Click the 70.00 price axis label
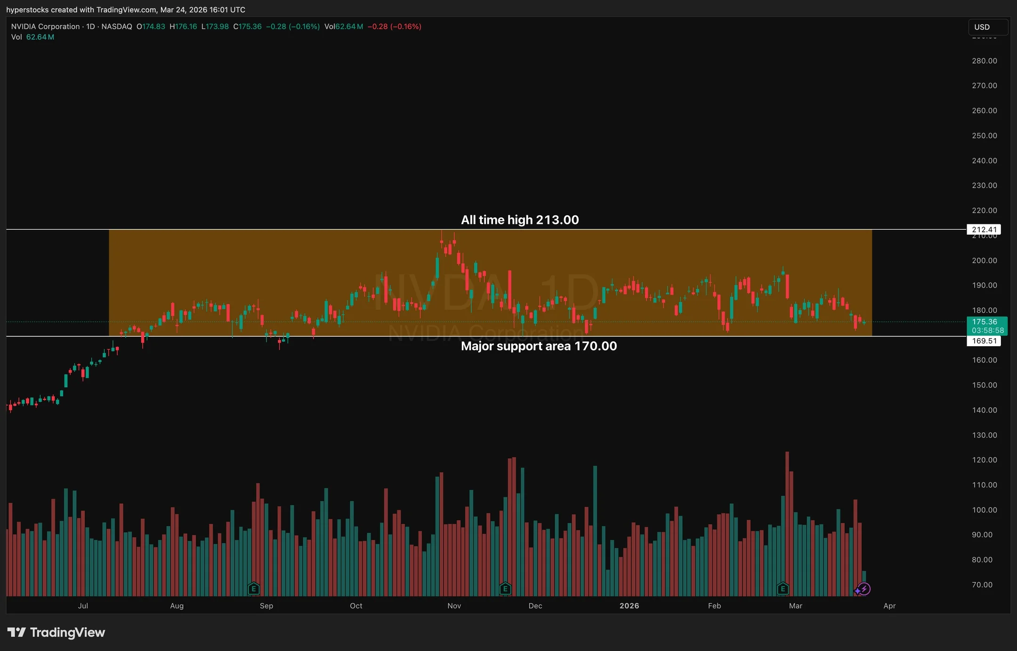 point(982,585)
